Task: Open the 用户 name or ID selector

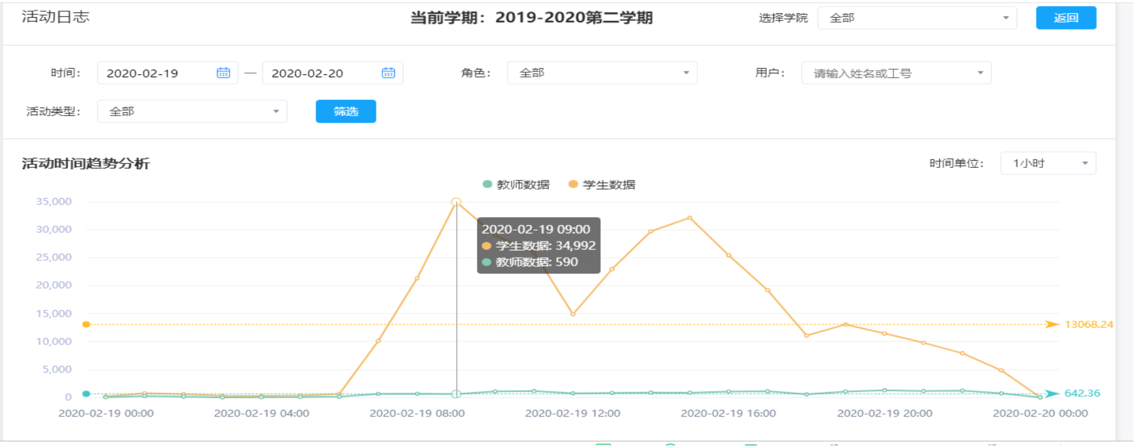Action: [x=895, y=73]
